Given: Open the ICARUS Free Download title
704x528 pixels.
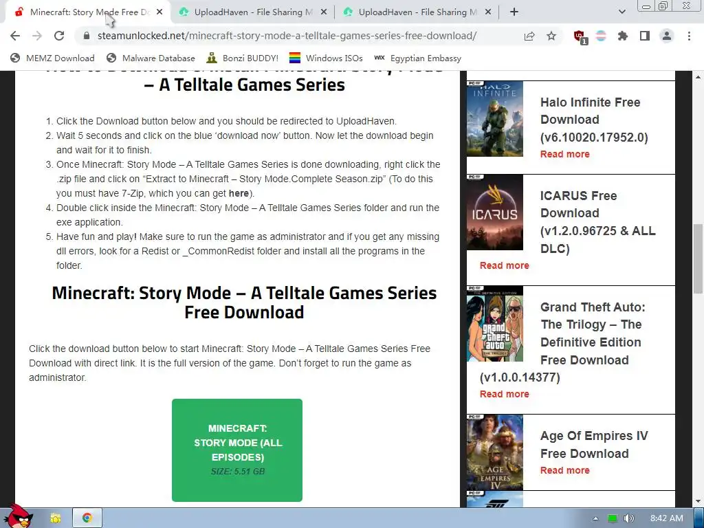Looking at the screenshot, I should coord(597,222).
